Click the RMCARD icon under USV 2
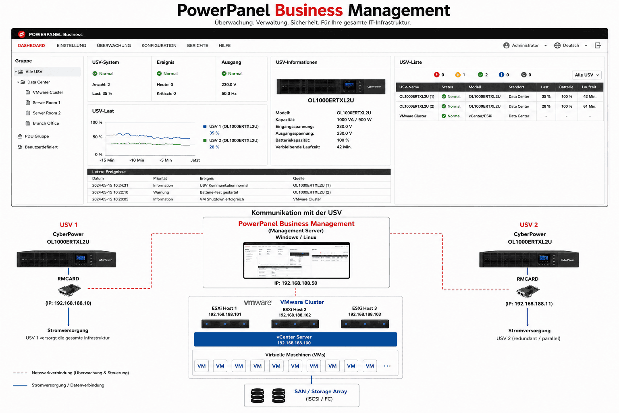The height and width of the screenshot is (413, 619). click(x=528, y=290)
